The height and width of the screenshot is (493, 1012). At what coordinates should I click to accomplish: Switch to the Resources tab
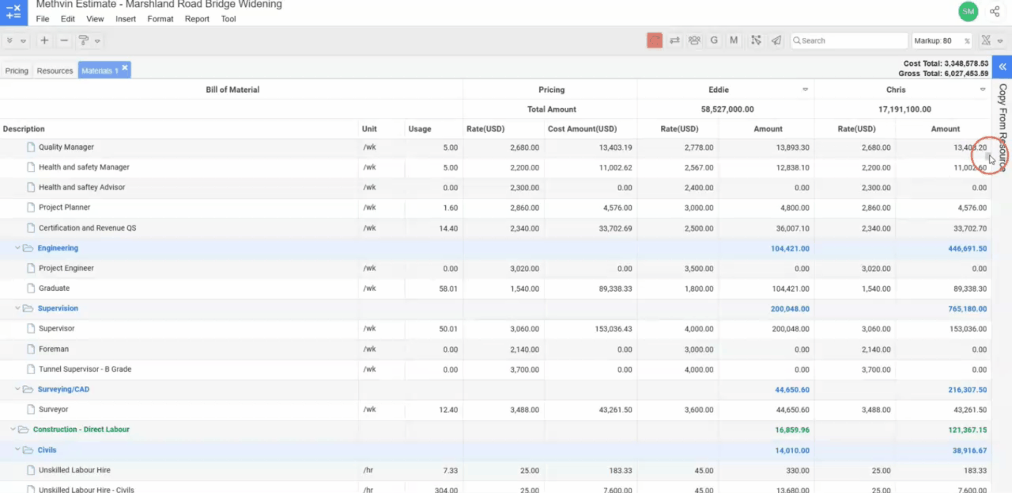[55, 71]
